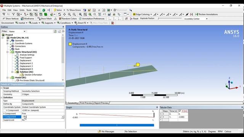Select the Vertex selection filter icon
The width and height of the screenshot is (244, 137).
click(31, 14)
